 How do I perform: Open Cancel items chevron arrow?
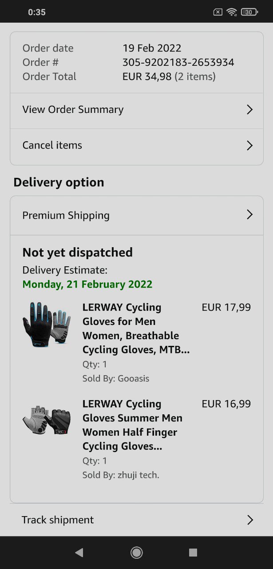click(x=249, y=145)
